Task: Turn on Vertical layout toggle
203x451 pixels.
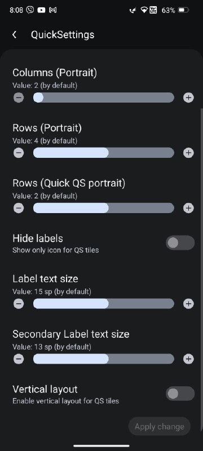Action: [x=180, y=393]
